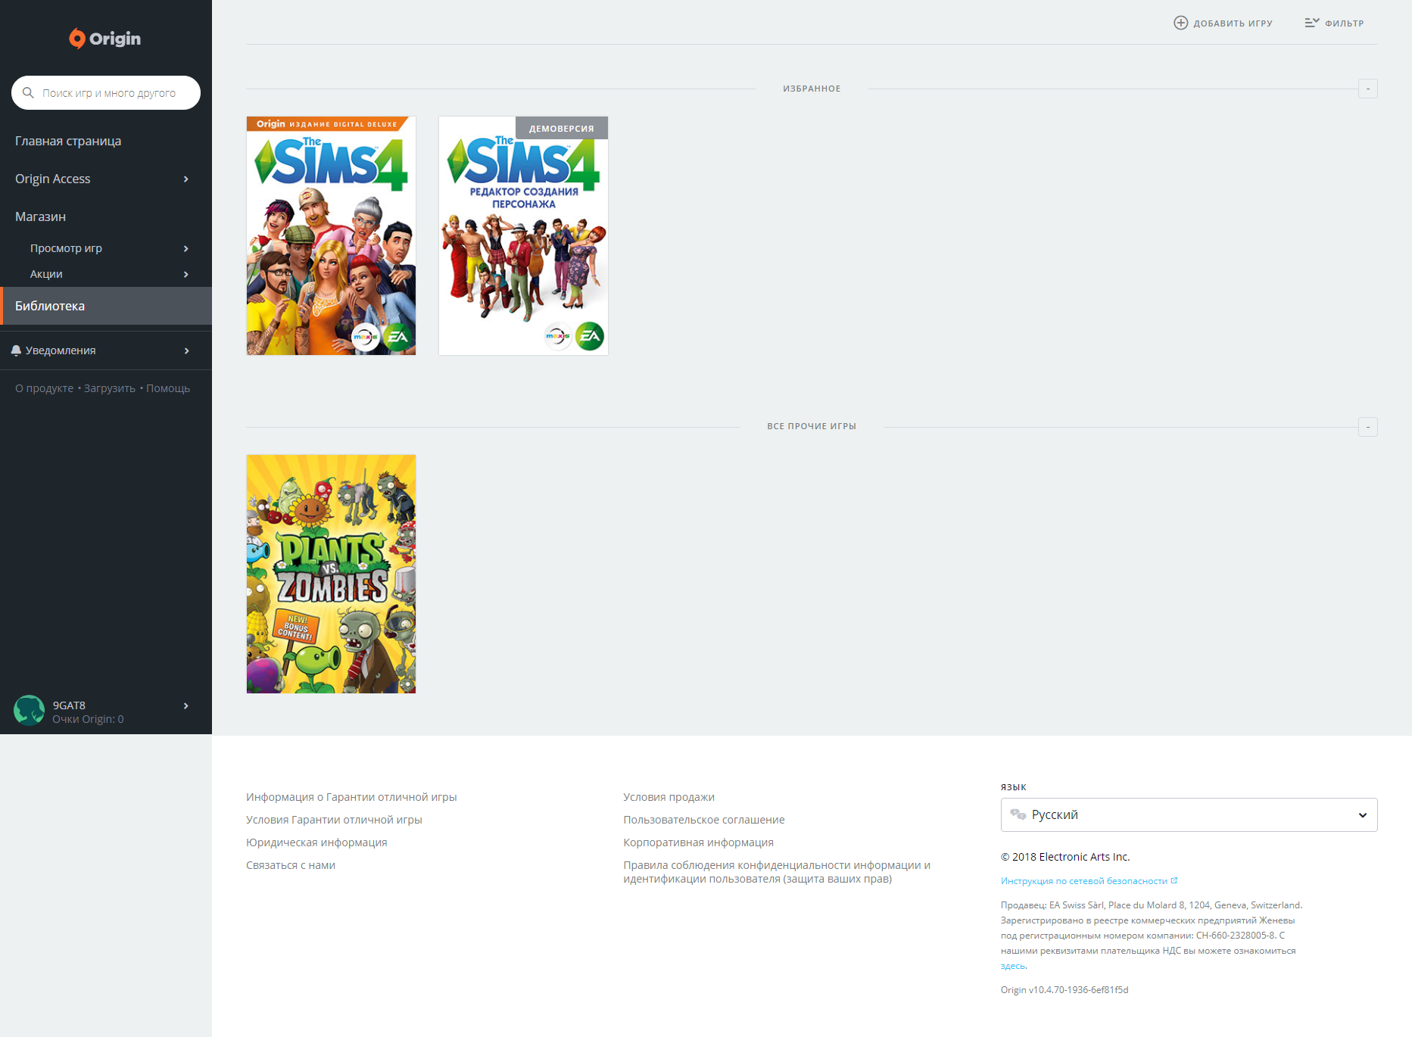This screenshot has width=1412, height=1037.
Task: Open Корпоративная информация link
Action: tap(699, 842)
